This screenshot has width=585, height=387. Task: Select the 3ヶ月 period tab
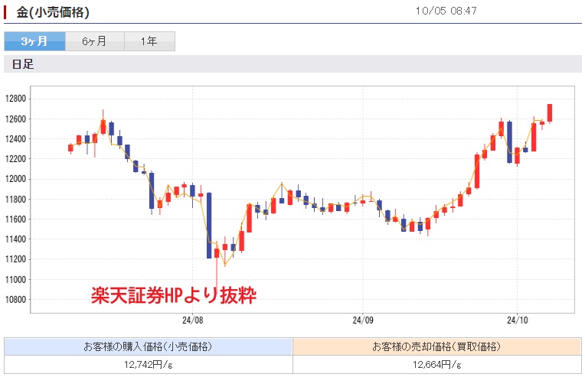tap(34, 41)
